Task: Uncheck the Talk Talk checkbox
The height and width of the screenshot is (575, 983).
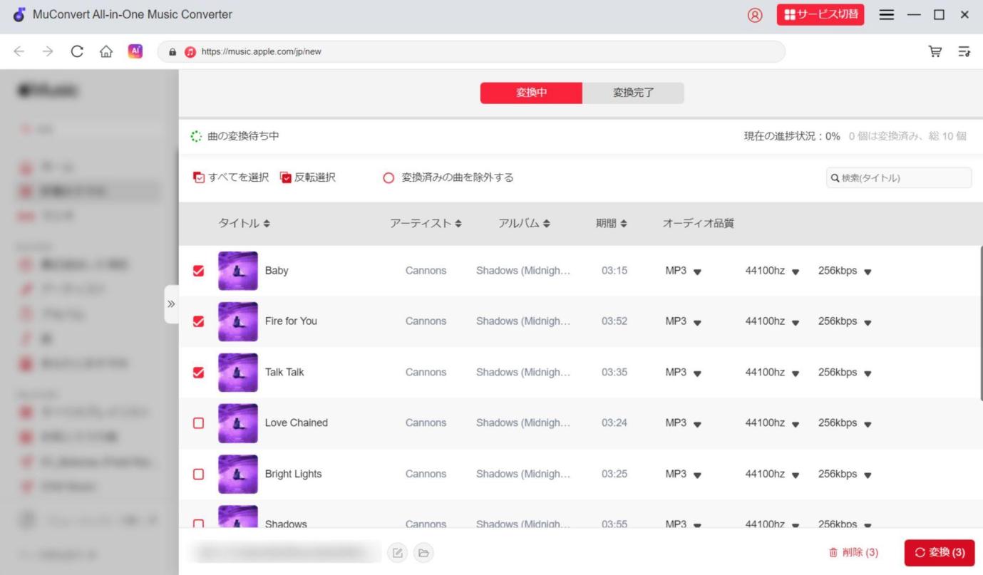Action: coord(199,372)
